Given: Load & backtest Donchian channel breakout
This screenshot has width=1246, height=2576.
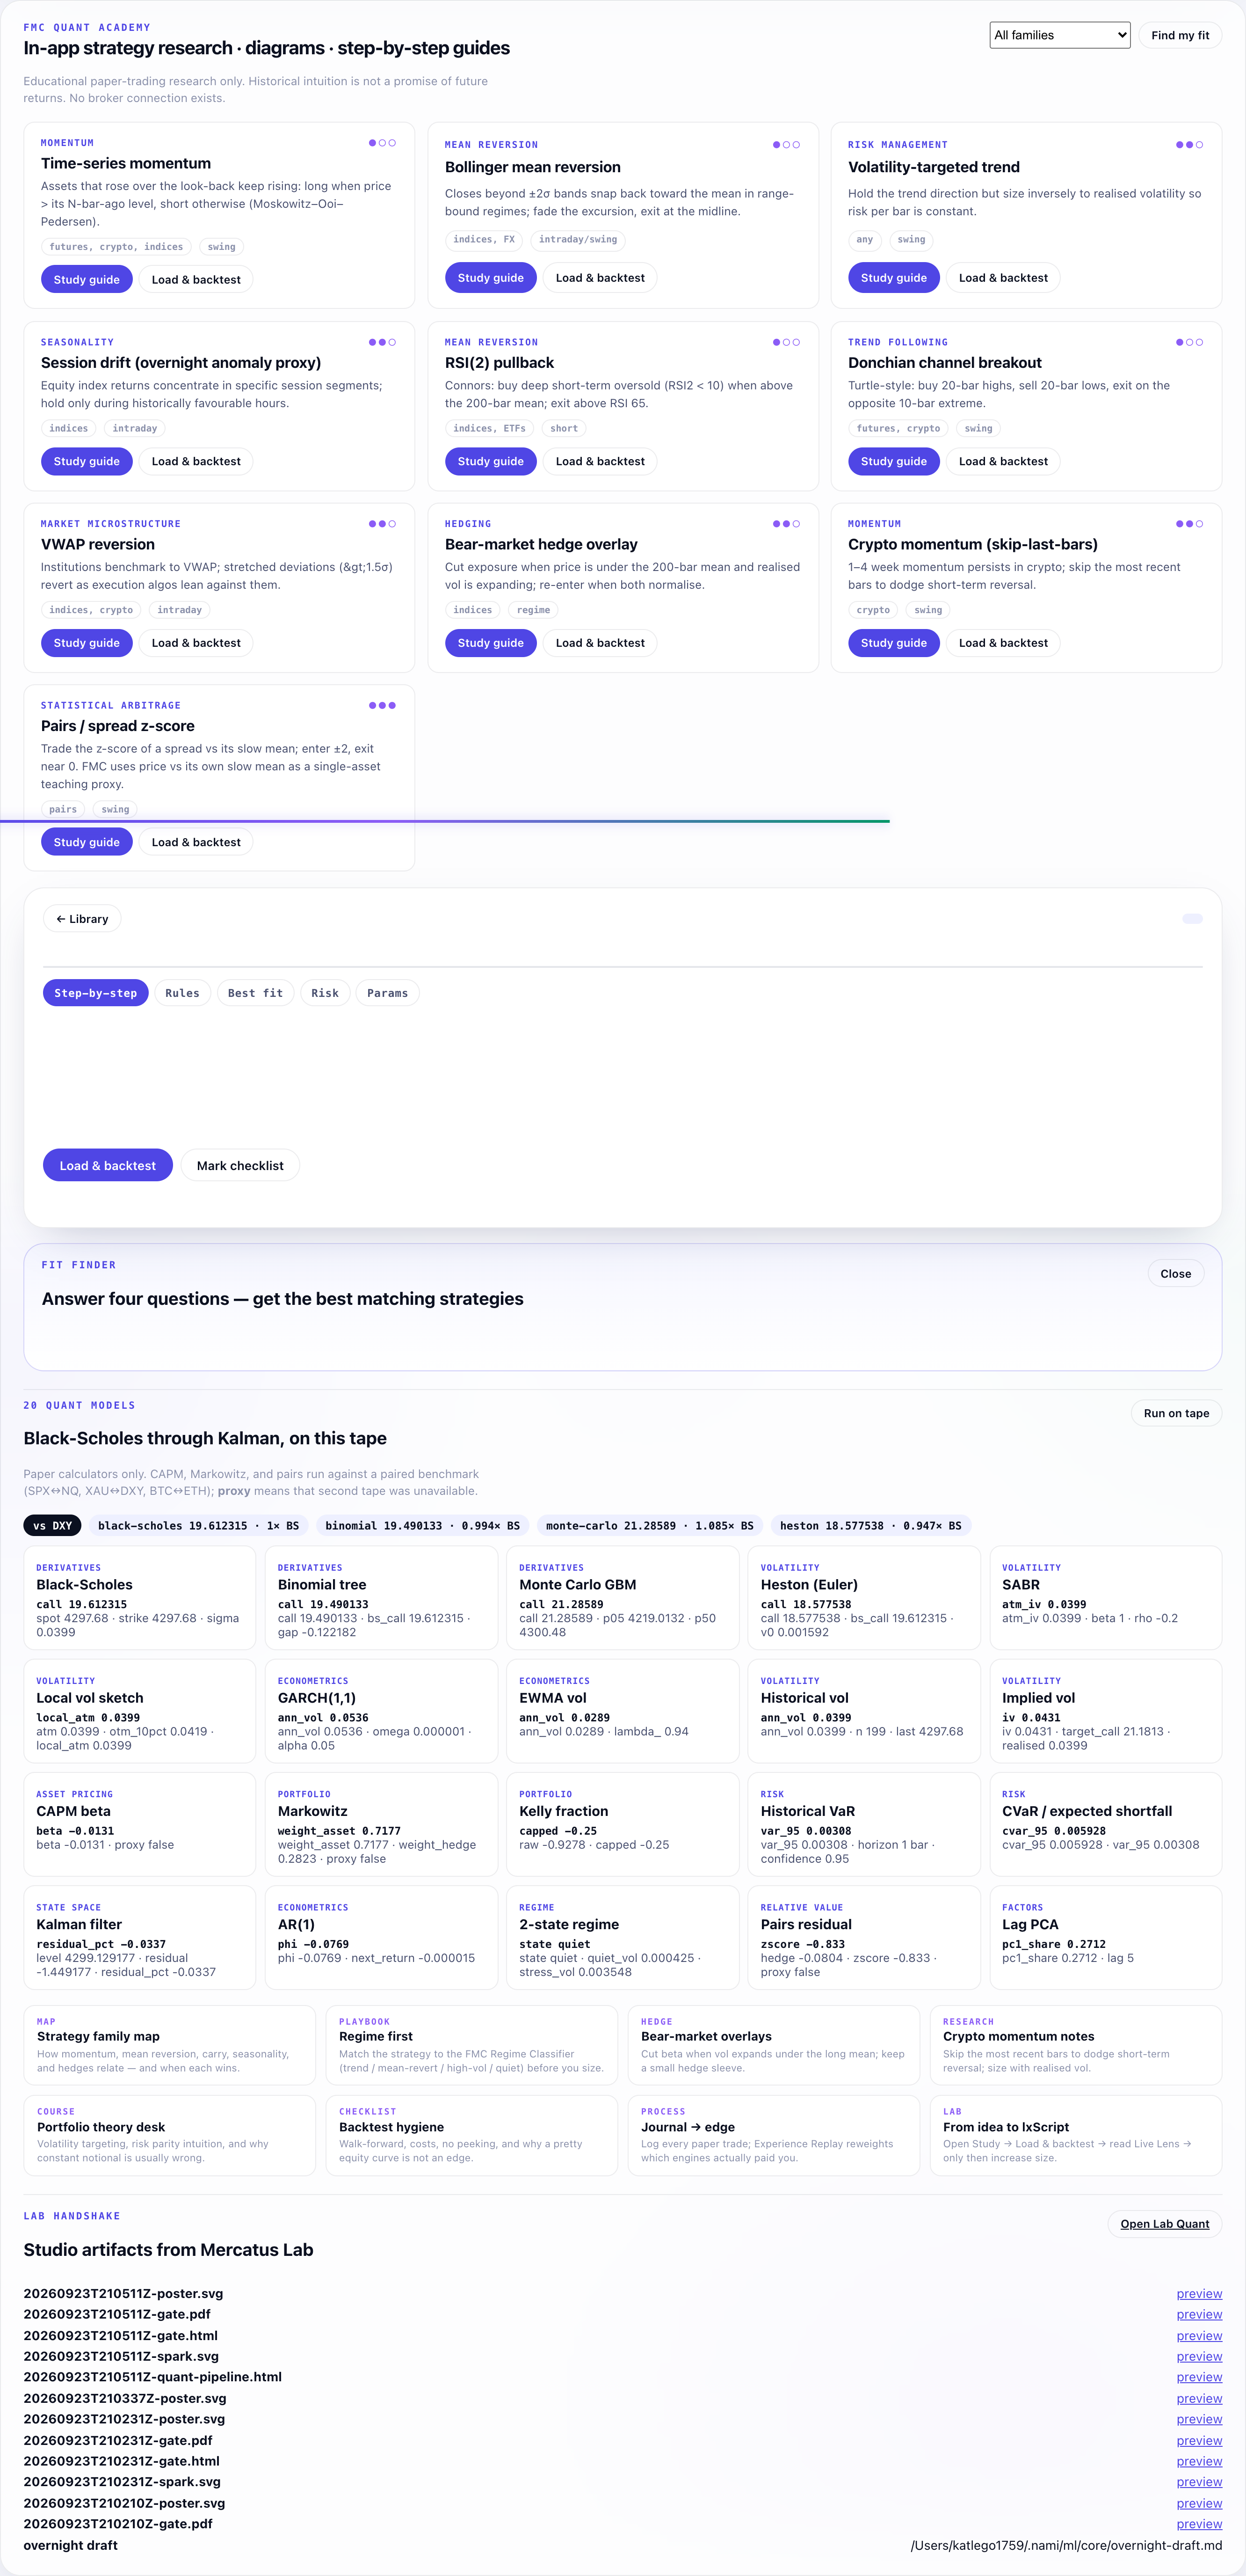Looking at the screenshot, I should click(x=1003, y=461).
